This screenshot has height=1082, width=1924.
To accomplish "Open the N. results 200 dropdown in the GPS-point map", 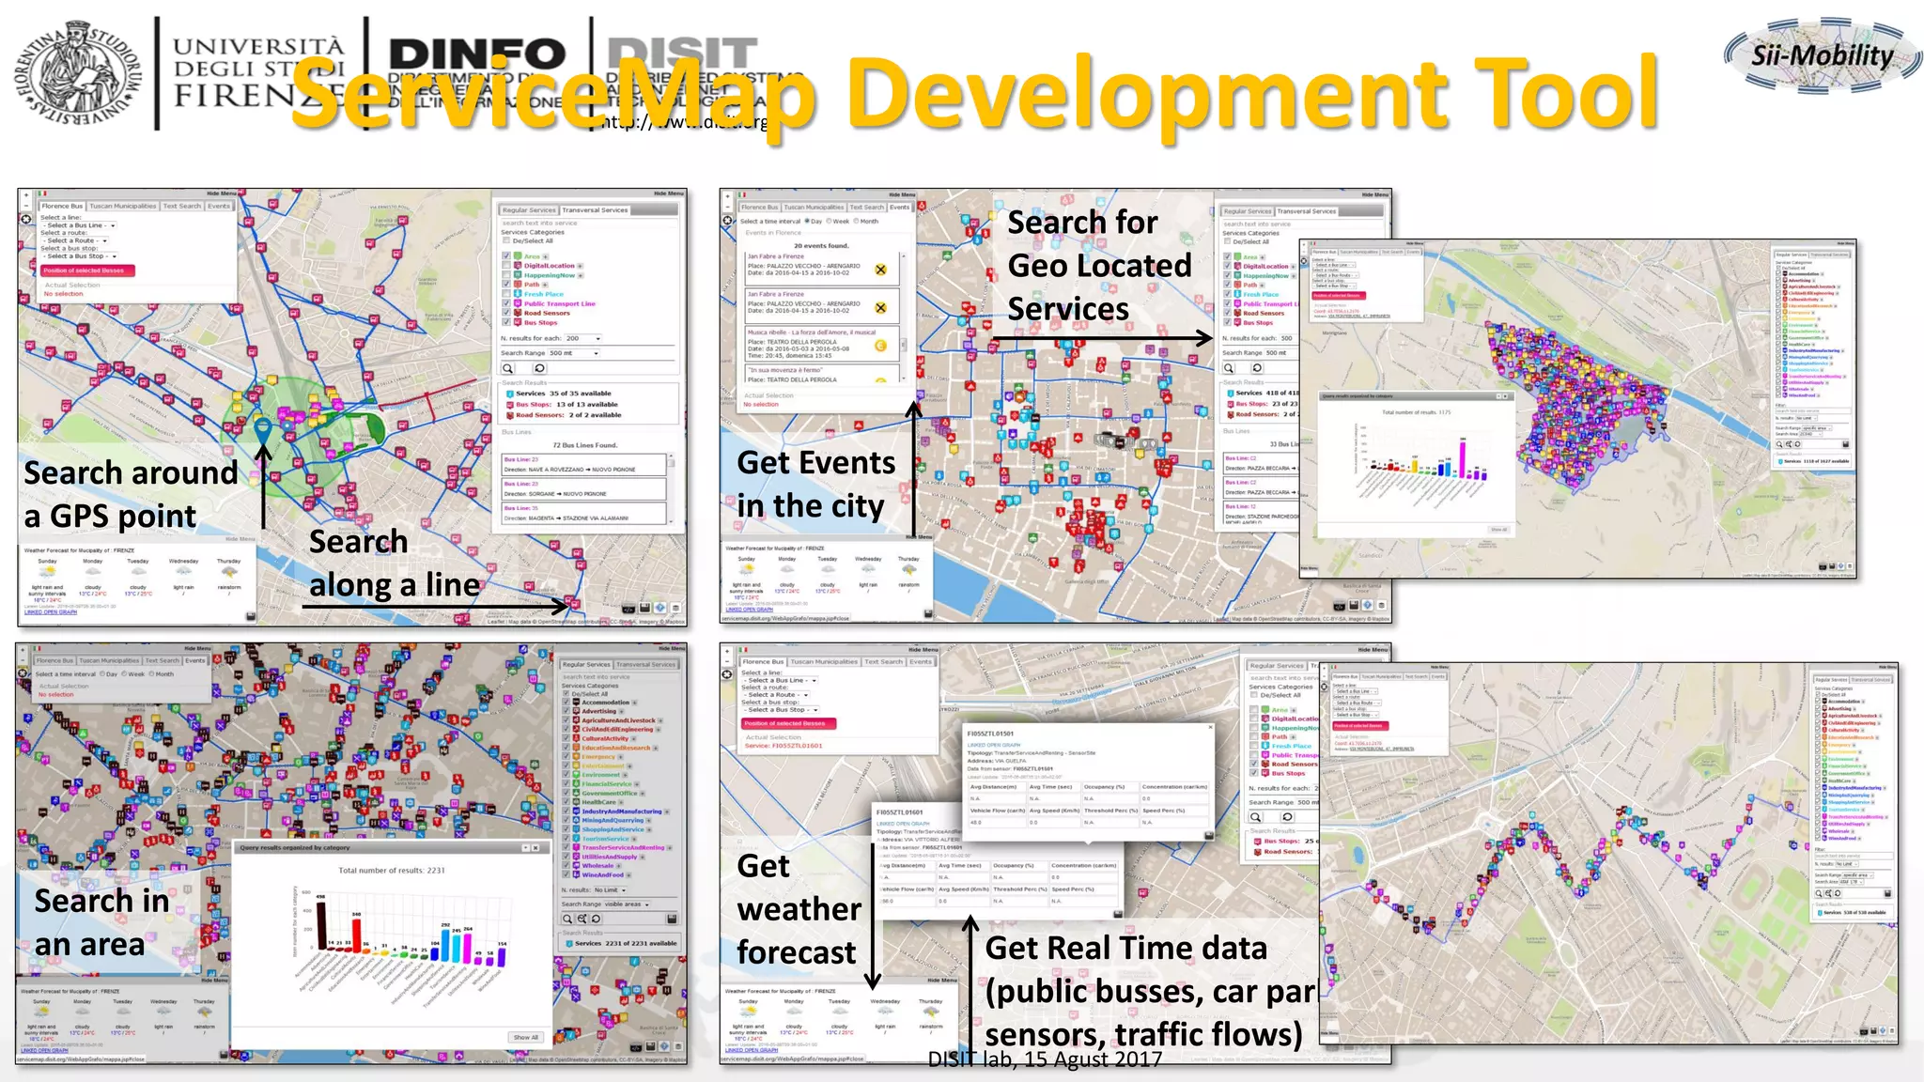I will pyautogui.click(x=583, y=338).
